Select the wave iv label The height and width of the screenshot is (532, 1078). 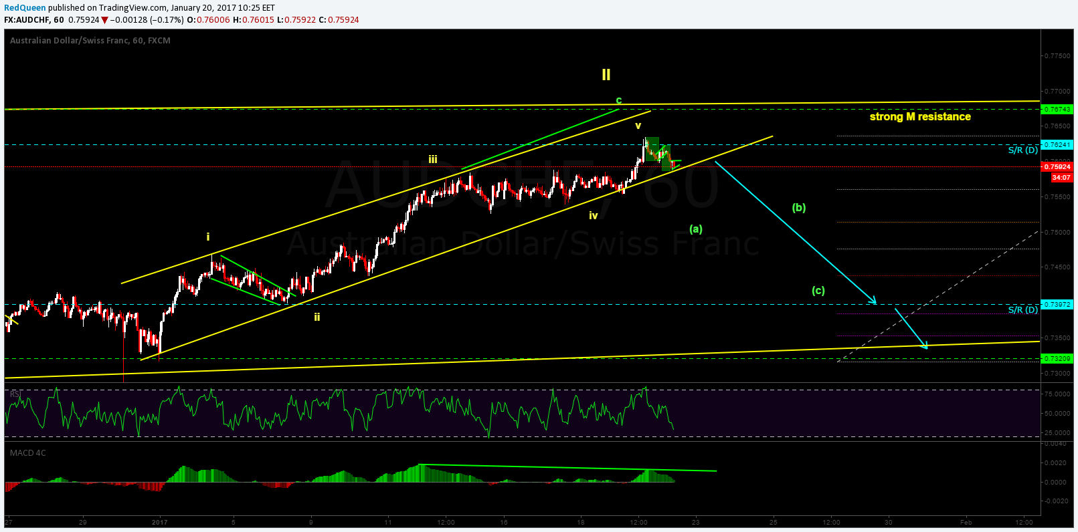tap(594, 215)
